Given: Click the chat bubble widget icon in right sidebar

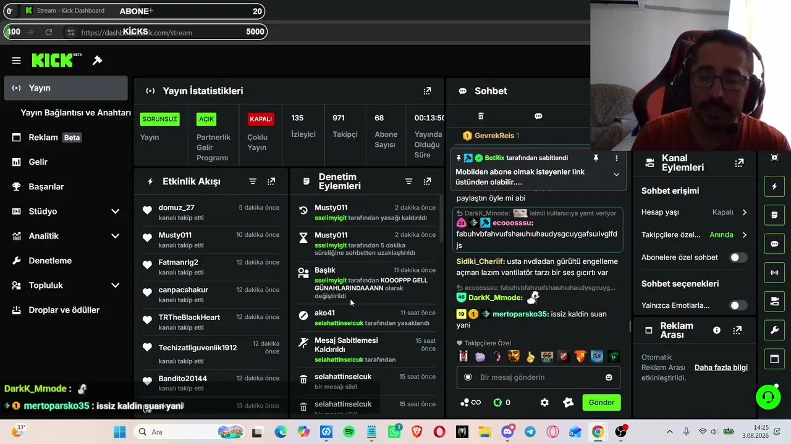Looking at the screenshot, I should coord(774,244).
